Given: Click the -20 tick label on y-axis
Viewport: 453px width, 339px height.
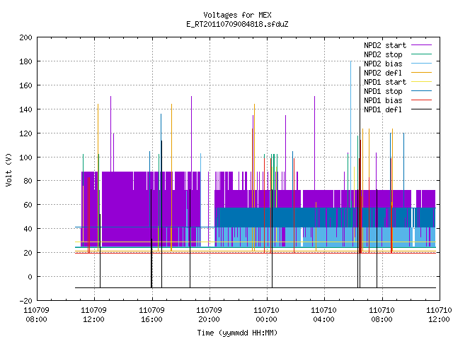Looking at the screenshot, I should [x=25, y=301].
